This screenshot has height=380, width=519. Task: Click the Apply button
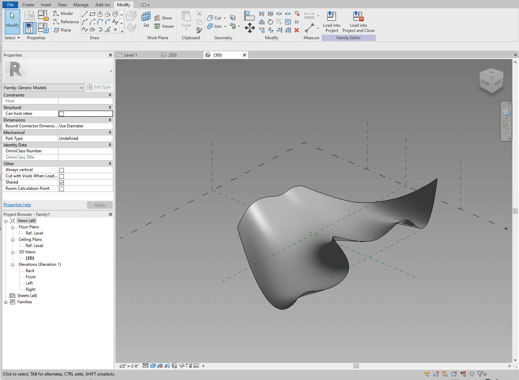pos(100,205)
